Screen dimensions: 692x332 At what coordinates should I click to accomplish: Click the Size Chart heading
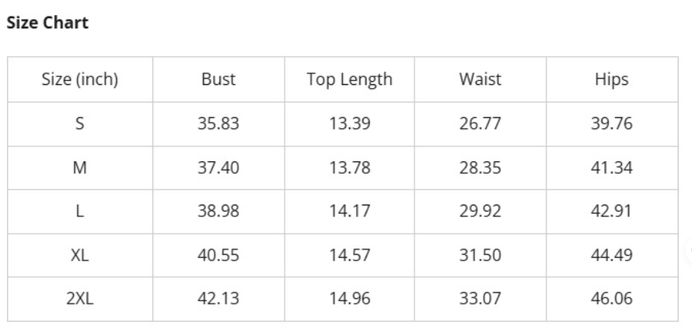point(47,23)
